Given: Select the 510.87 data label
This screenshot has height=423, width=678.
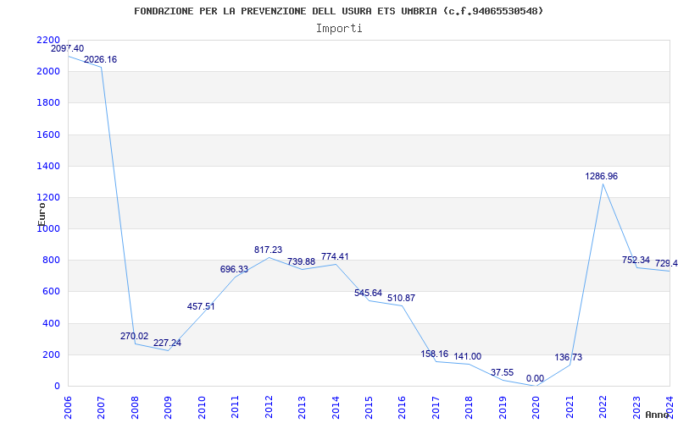Looking at the screenshot, I should click(x=401, y=299).
